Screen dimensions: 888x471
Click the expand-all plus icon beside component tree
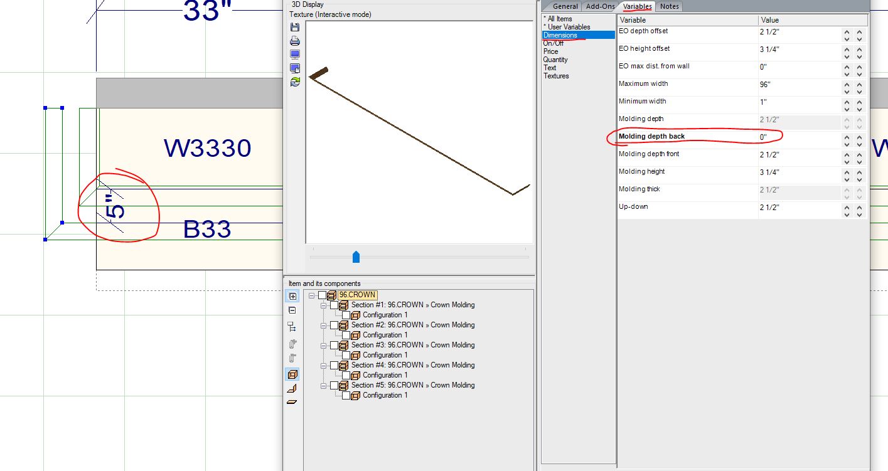292,297
